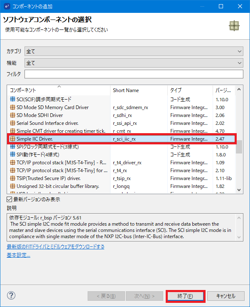
Task: Click the フィルタ text field
Action: (x=134, y=74)
